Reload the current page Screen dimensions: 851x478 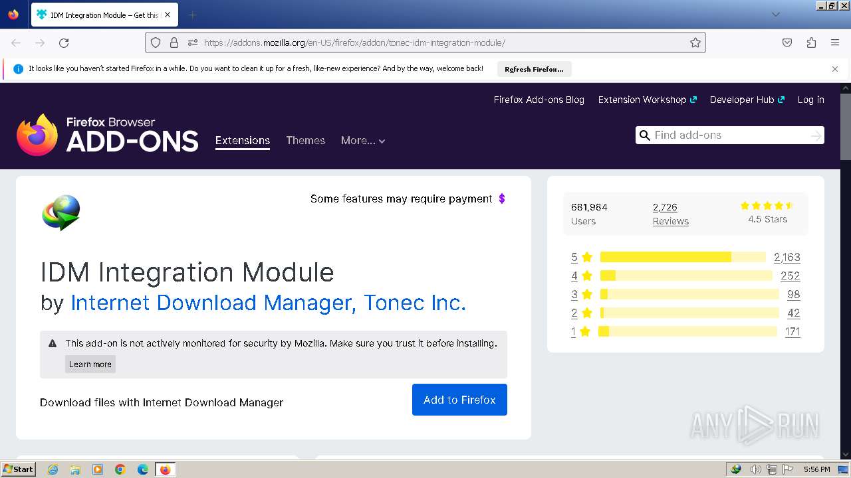[x=64, y=42]
